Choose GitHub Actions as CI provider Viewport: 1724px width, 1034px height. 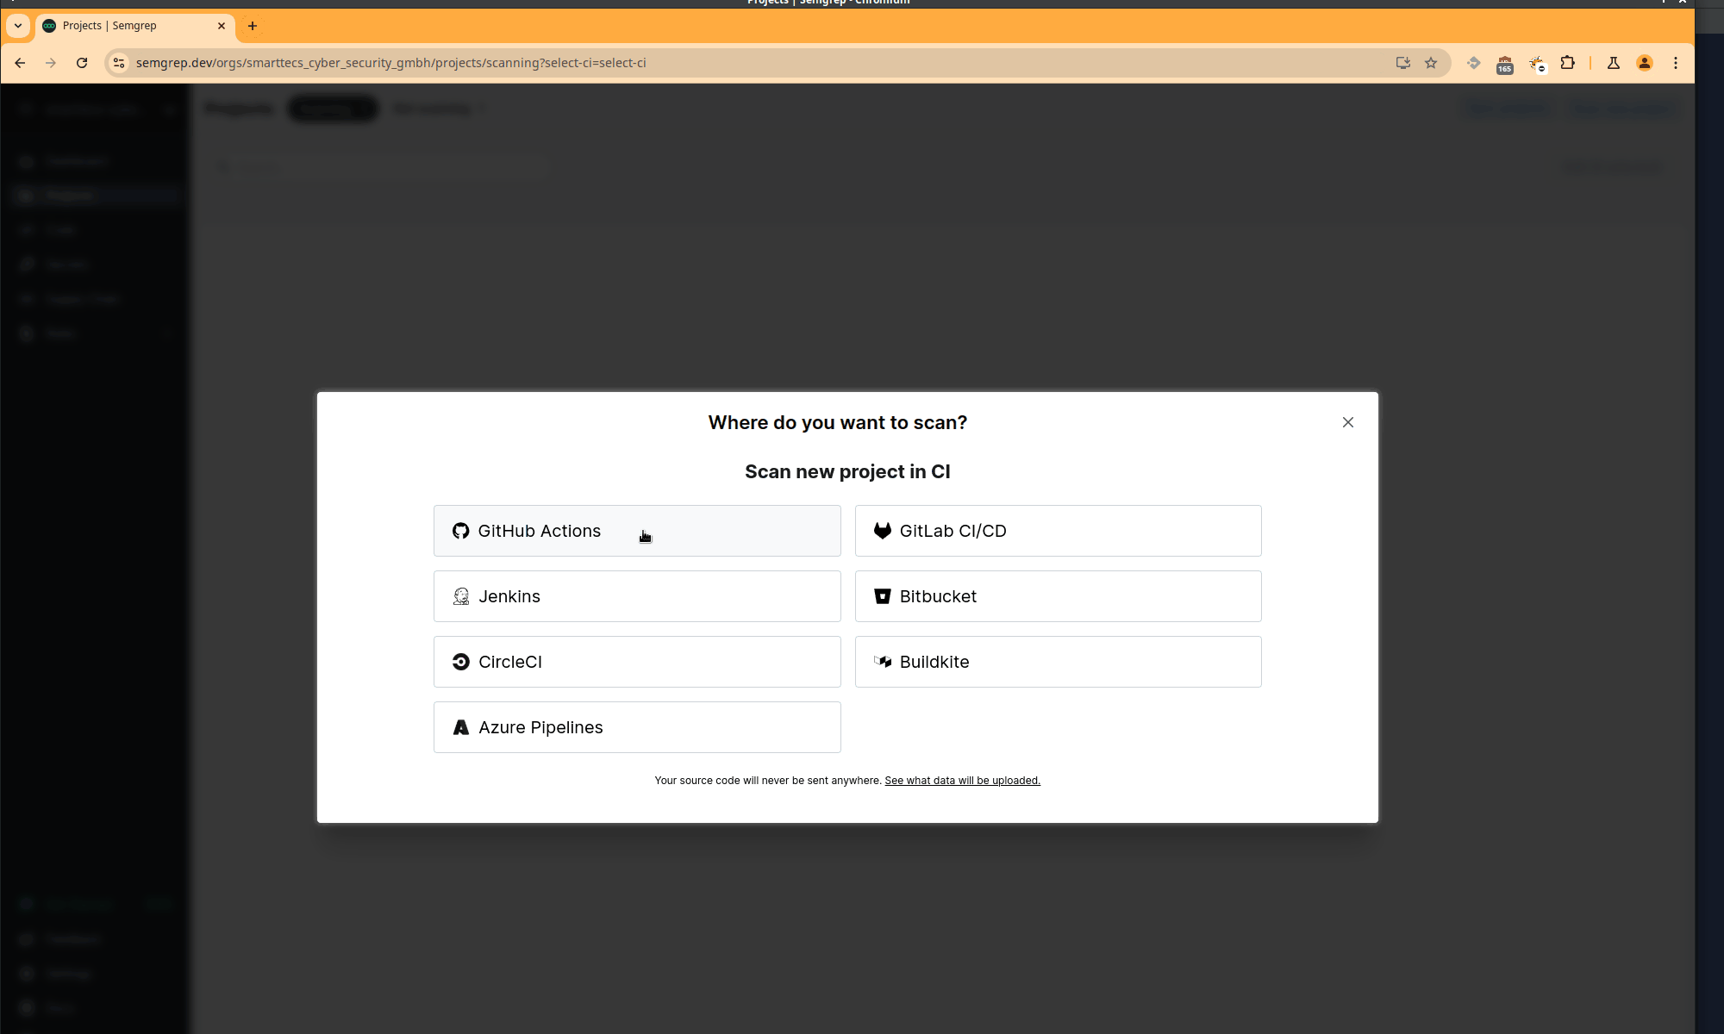(637, 531)
